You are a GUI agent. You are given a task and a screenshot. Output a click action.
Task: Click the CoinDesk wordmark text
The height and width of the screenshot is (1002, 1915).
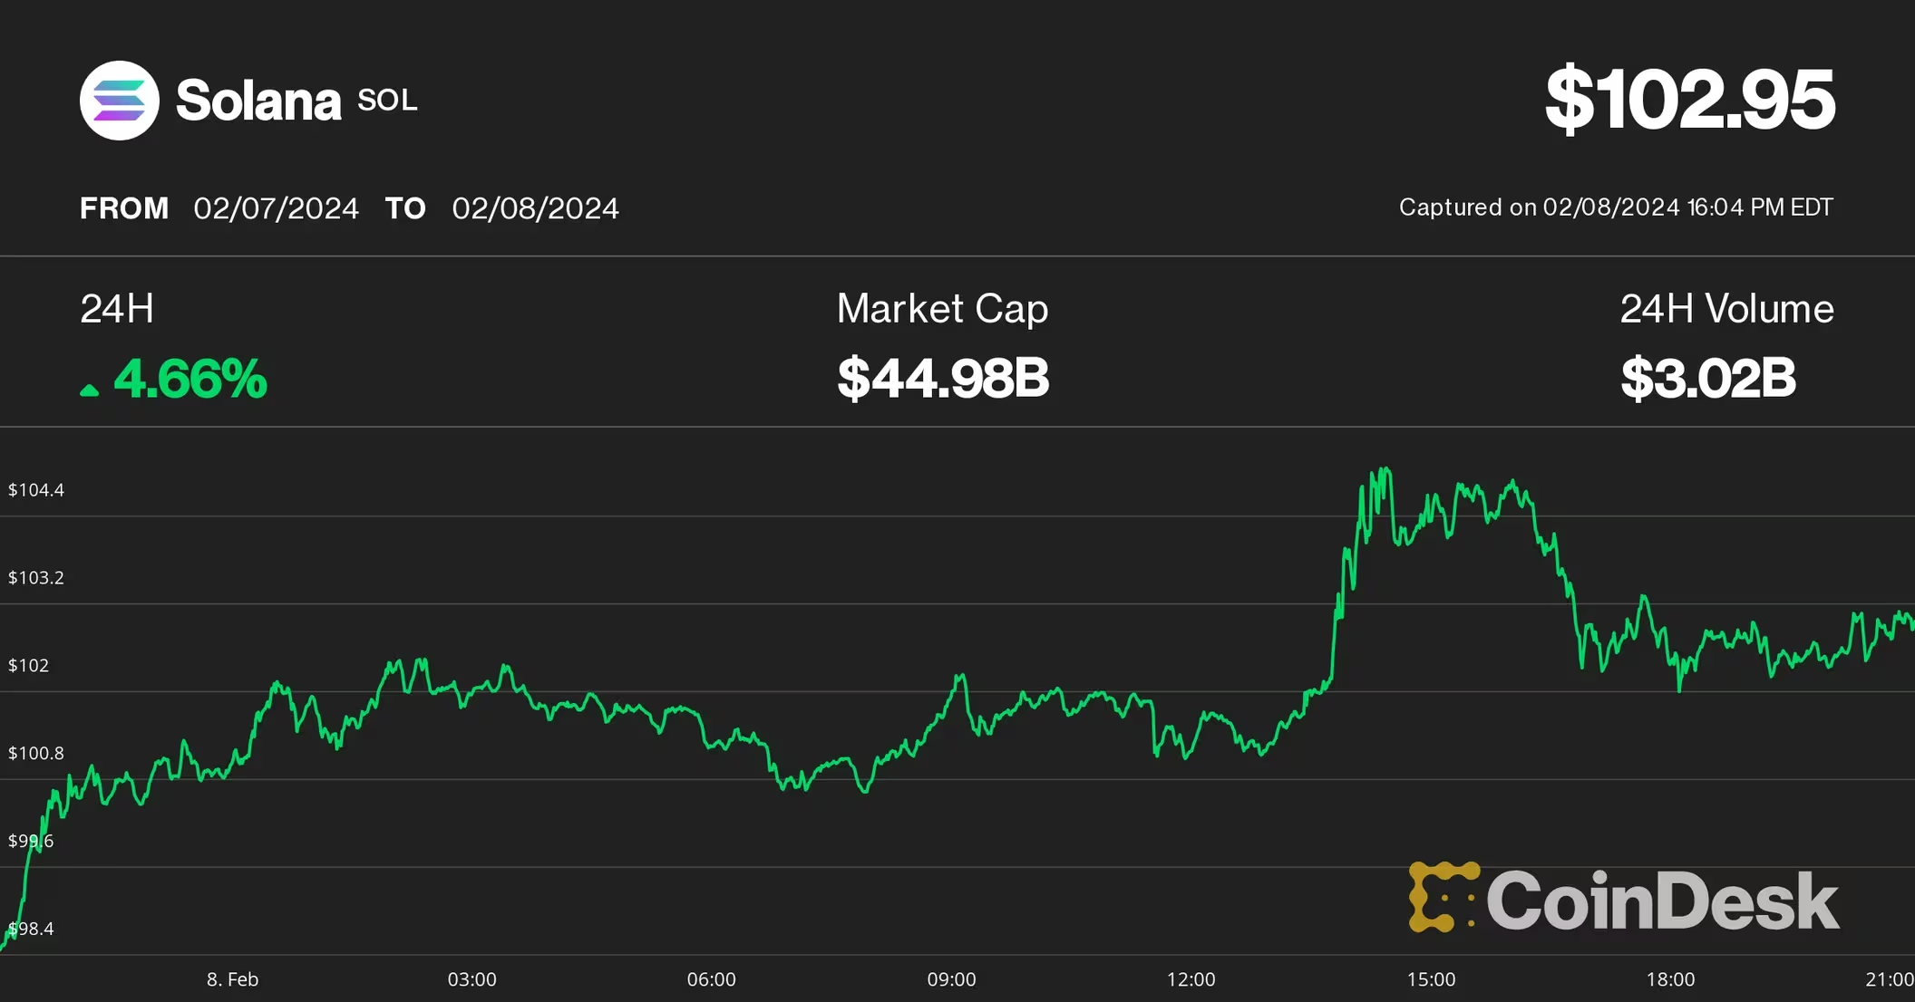coord(1662,901)
